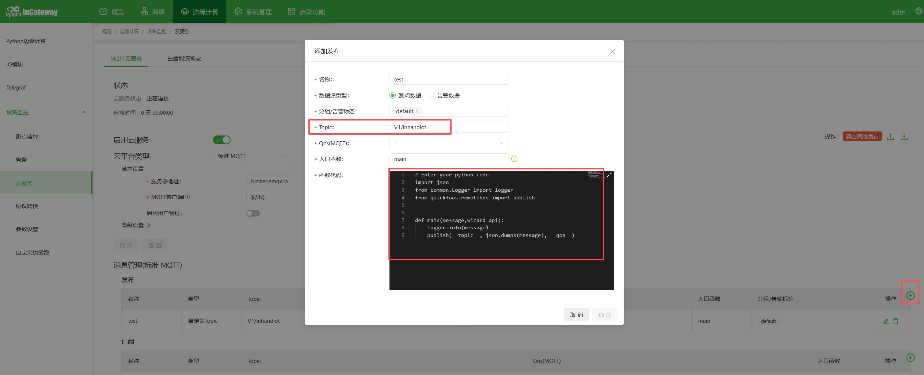Viewport: 924px width, 375px height.
Task: Open the 概览 top menu
Action: click(x=112, y=12)
